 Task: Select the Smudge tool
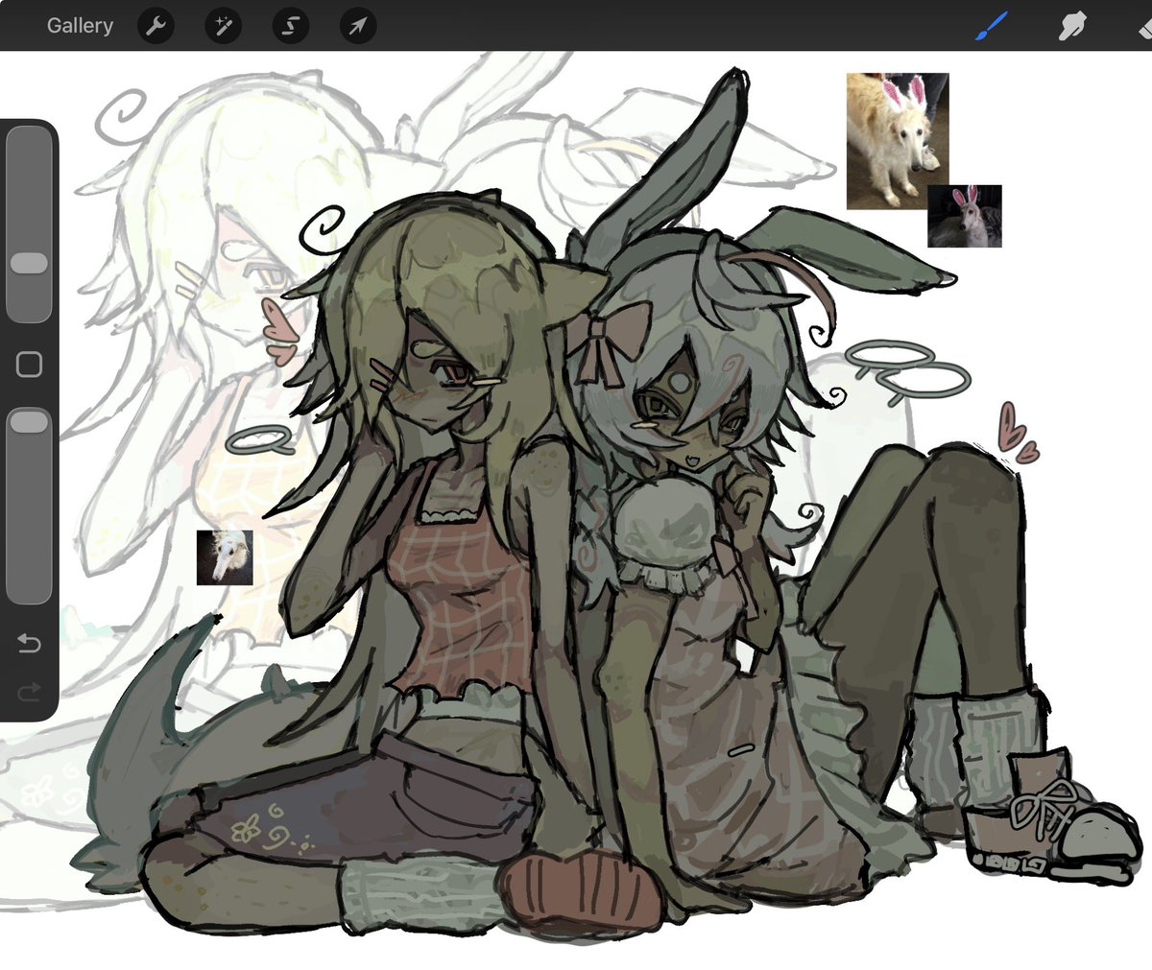coord(1070,26)
